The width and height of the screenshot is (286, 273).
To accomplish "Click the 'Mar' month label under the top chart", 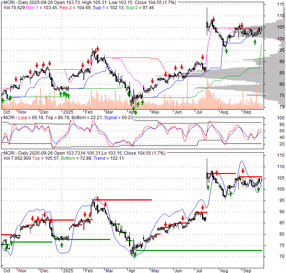I will tap(109, 112).
